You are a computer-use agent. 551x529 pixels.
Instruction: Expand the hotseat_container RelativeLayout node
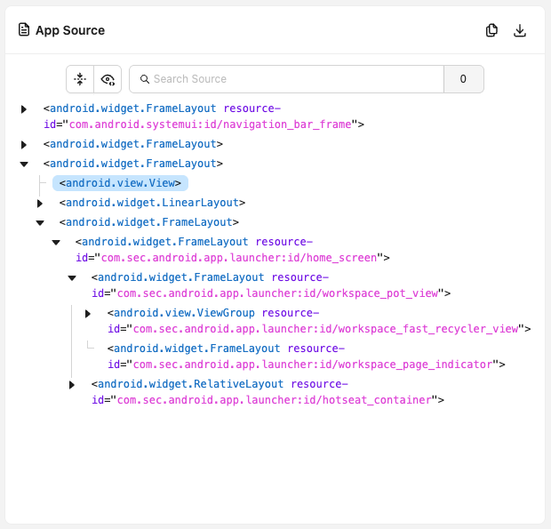[x=72, y=385]
